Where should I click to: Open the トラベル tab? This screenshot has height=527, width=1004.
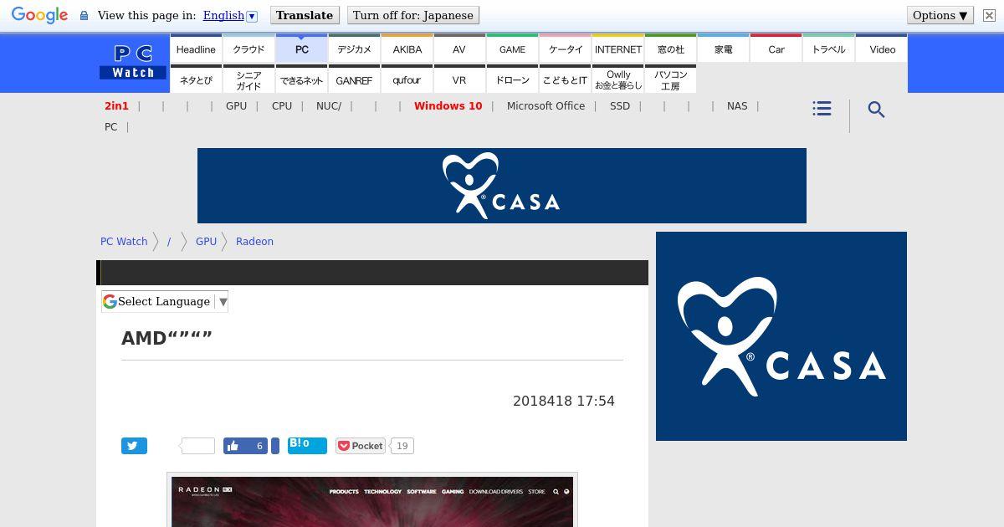tap(828, 49)
